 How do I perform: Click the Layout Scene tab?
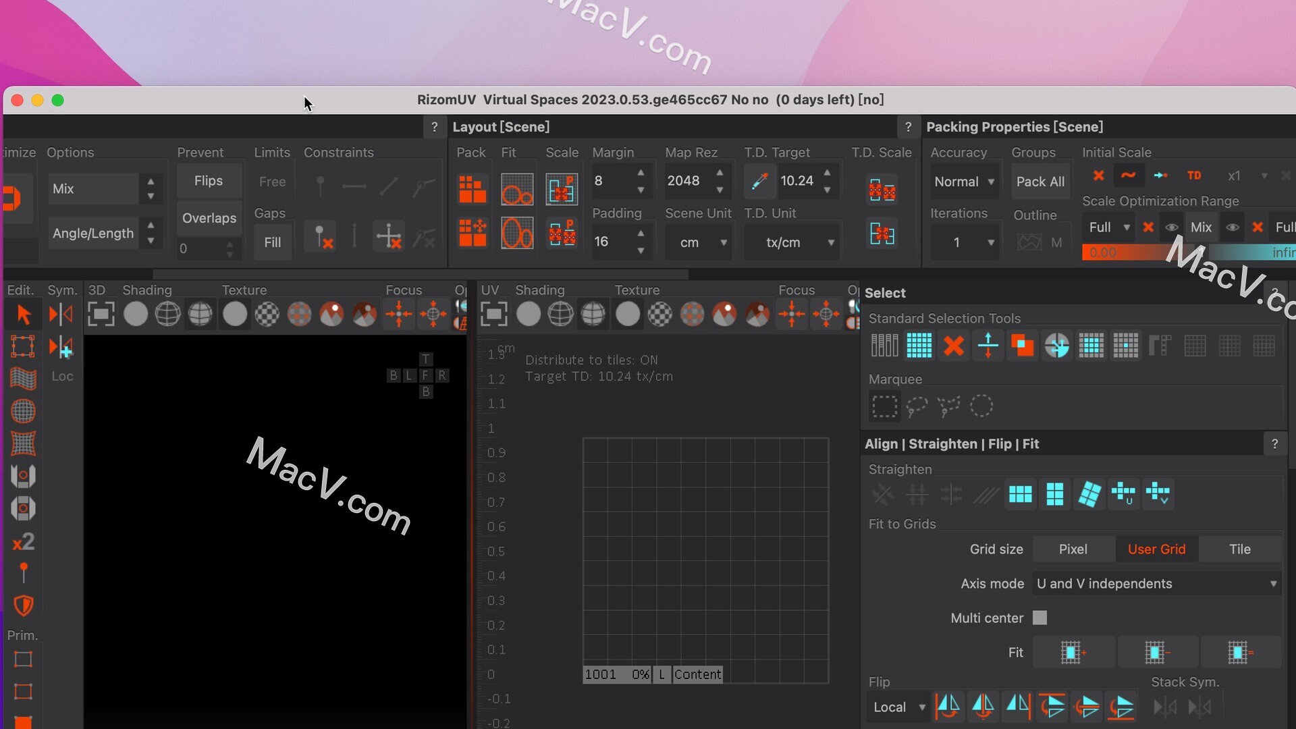tap(501, 126)
